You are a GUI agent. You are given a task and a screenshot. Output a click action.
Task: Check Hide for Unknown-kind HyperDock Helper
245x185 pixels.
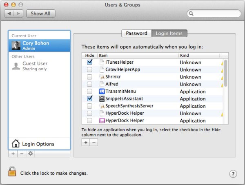(x=89, y=113)
